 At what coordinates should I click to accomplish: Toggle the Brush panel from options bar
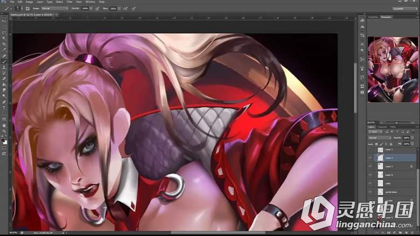pyautogui.click(x=27, y=9)
